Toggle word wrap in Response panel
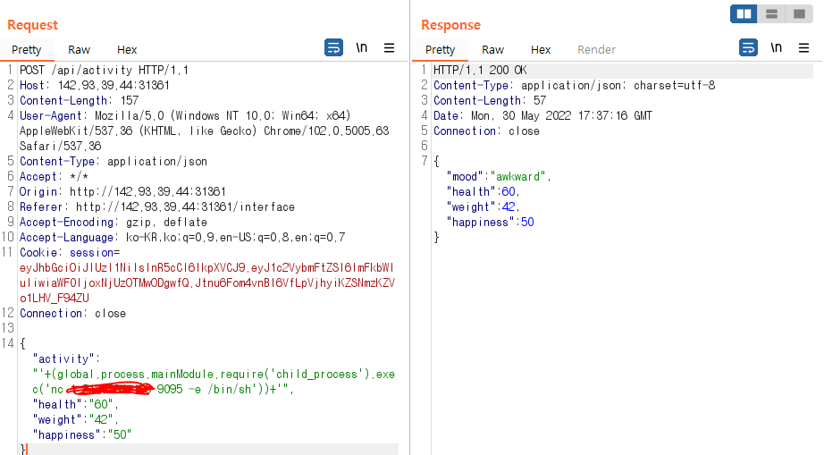 pyautogui.click(x=748, y=47)
